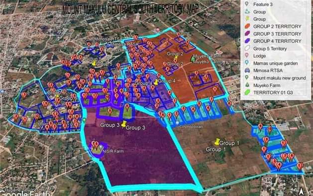The image size is (313, 196).
Task: Click the yellow Group 4 pushpin on map
Action: 156,82
